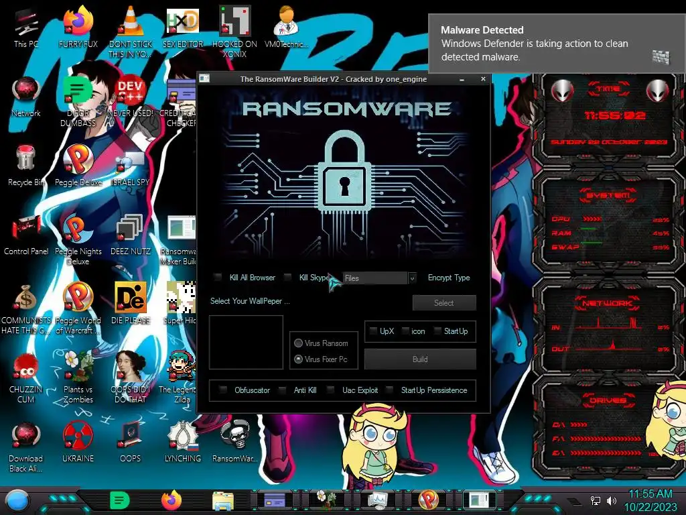Select the Virus Ransom radio button
The image size is (686, 515).
(x=298, y=343)
